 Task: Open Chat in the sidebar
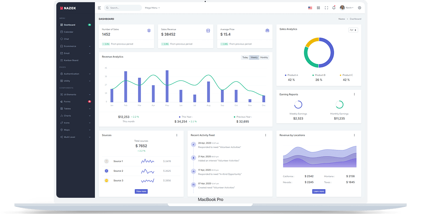click(75, 39)
